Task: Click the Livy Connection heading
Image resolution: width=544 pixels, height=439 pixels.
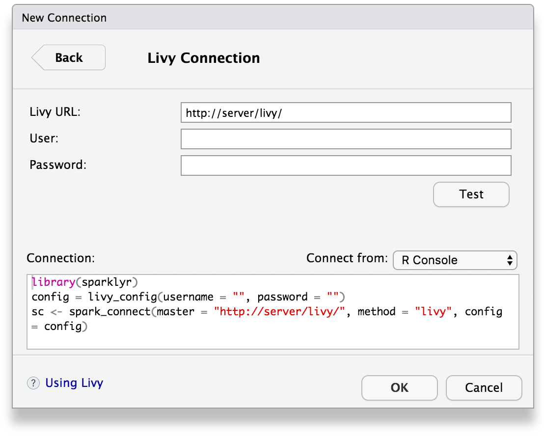Action: (203, 58)
